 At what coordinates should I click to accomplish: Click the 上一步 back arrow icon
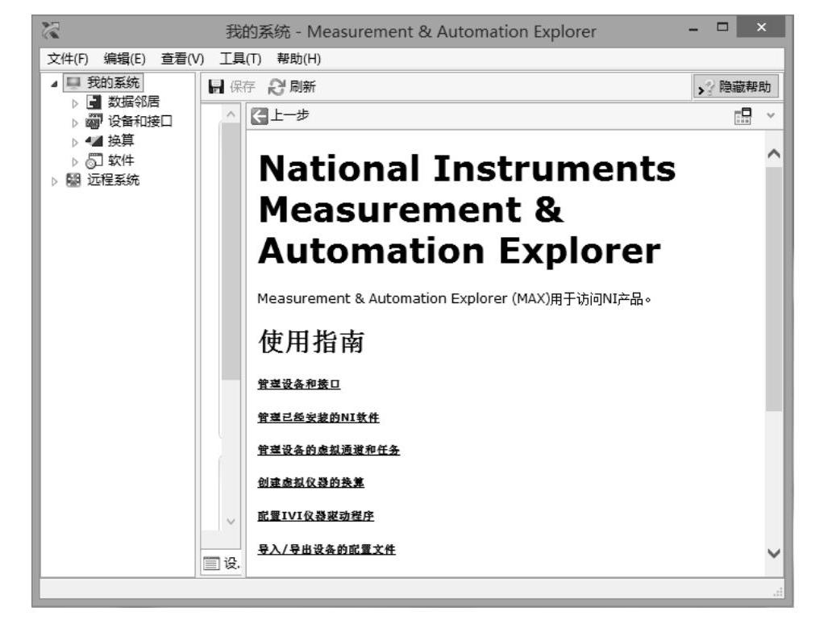point(259,115)
